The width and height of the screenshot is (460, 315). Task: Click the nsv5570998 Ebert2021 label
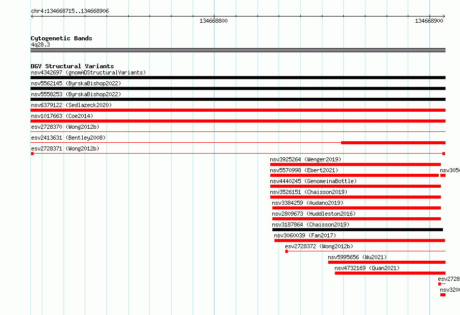[304, 170]
